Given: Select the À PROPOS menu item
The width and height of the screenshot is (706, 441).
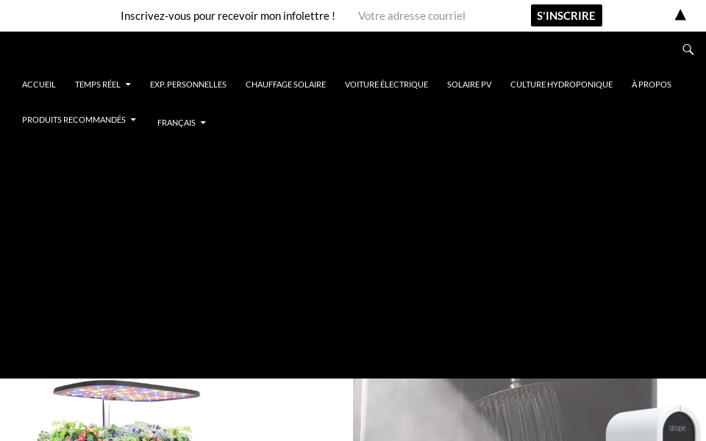Looking at the screenshot, I should (x=651, y=85).
